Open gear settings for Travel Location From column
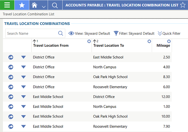The width and height of the screenshot is (188, 132). click(x=89, y=41)
